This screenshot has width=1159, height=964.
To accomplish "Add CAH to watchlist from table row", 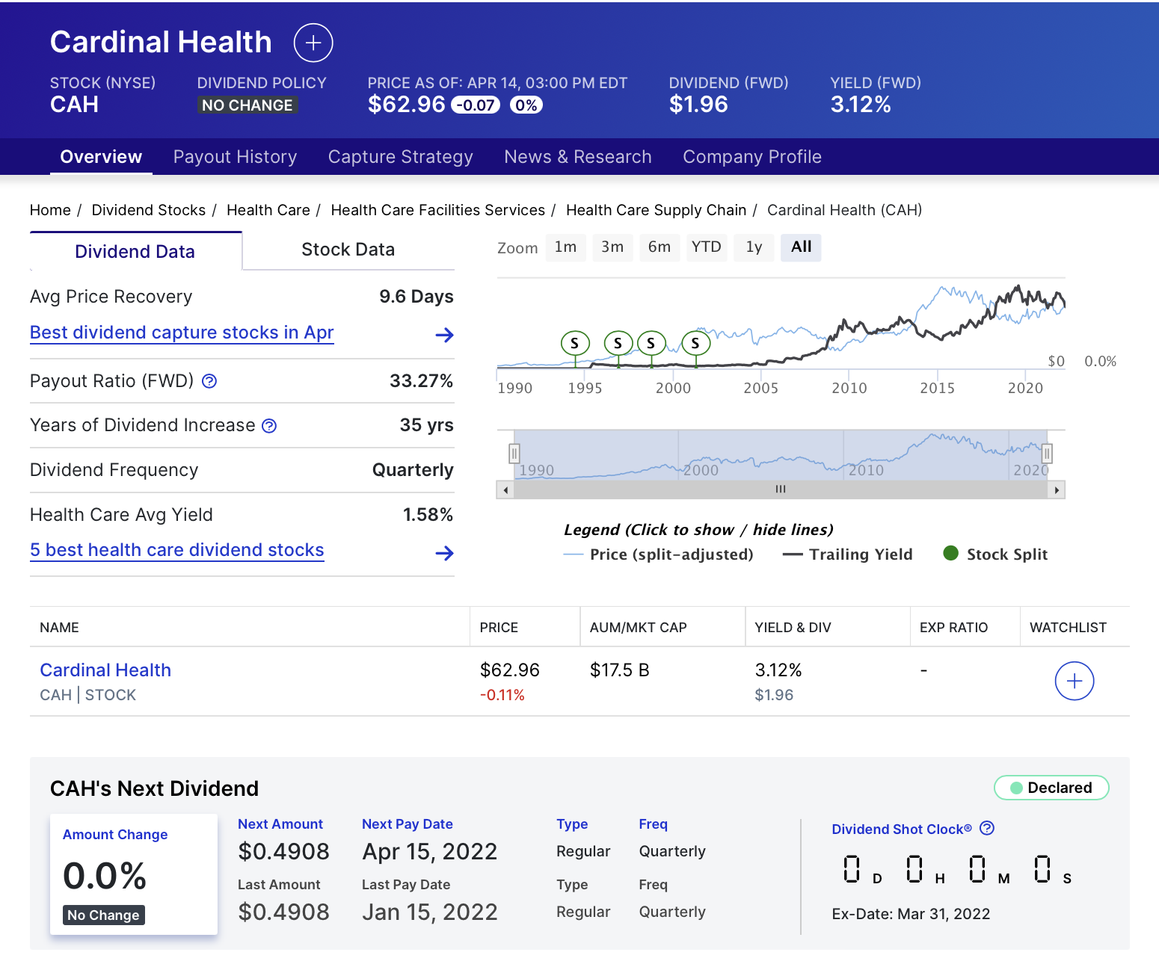I will [1074, 681].
